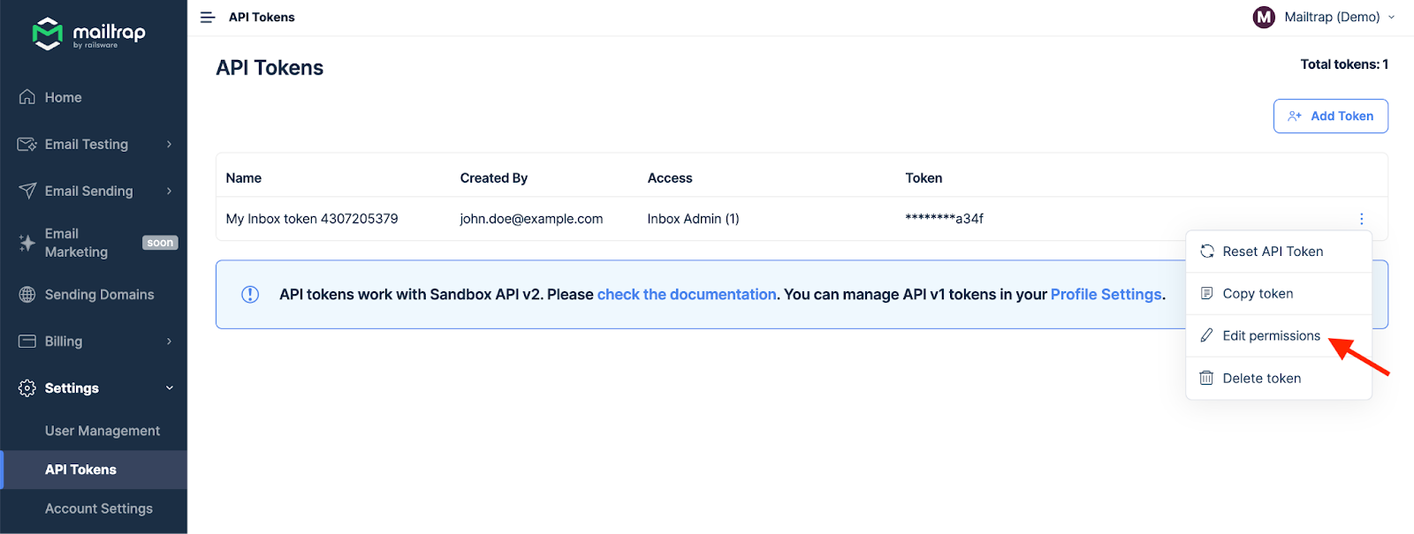Click Inbox Admin (1) access cell
Image resolution: width=1414 pixels, height=534 pixels.
point(693,219)
